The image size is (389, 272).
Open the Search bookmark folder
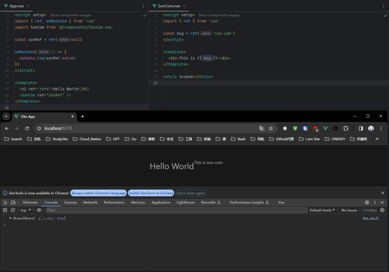(13, 139)
